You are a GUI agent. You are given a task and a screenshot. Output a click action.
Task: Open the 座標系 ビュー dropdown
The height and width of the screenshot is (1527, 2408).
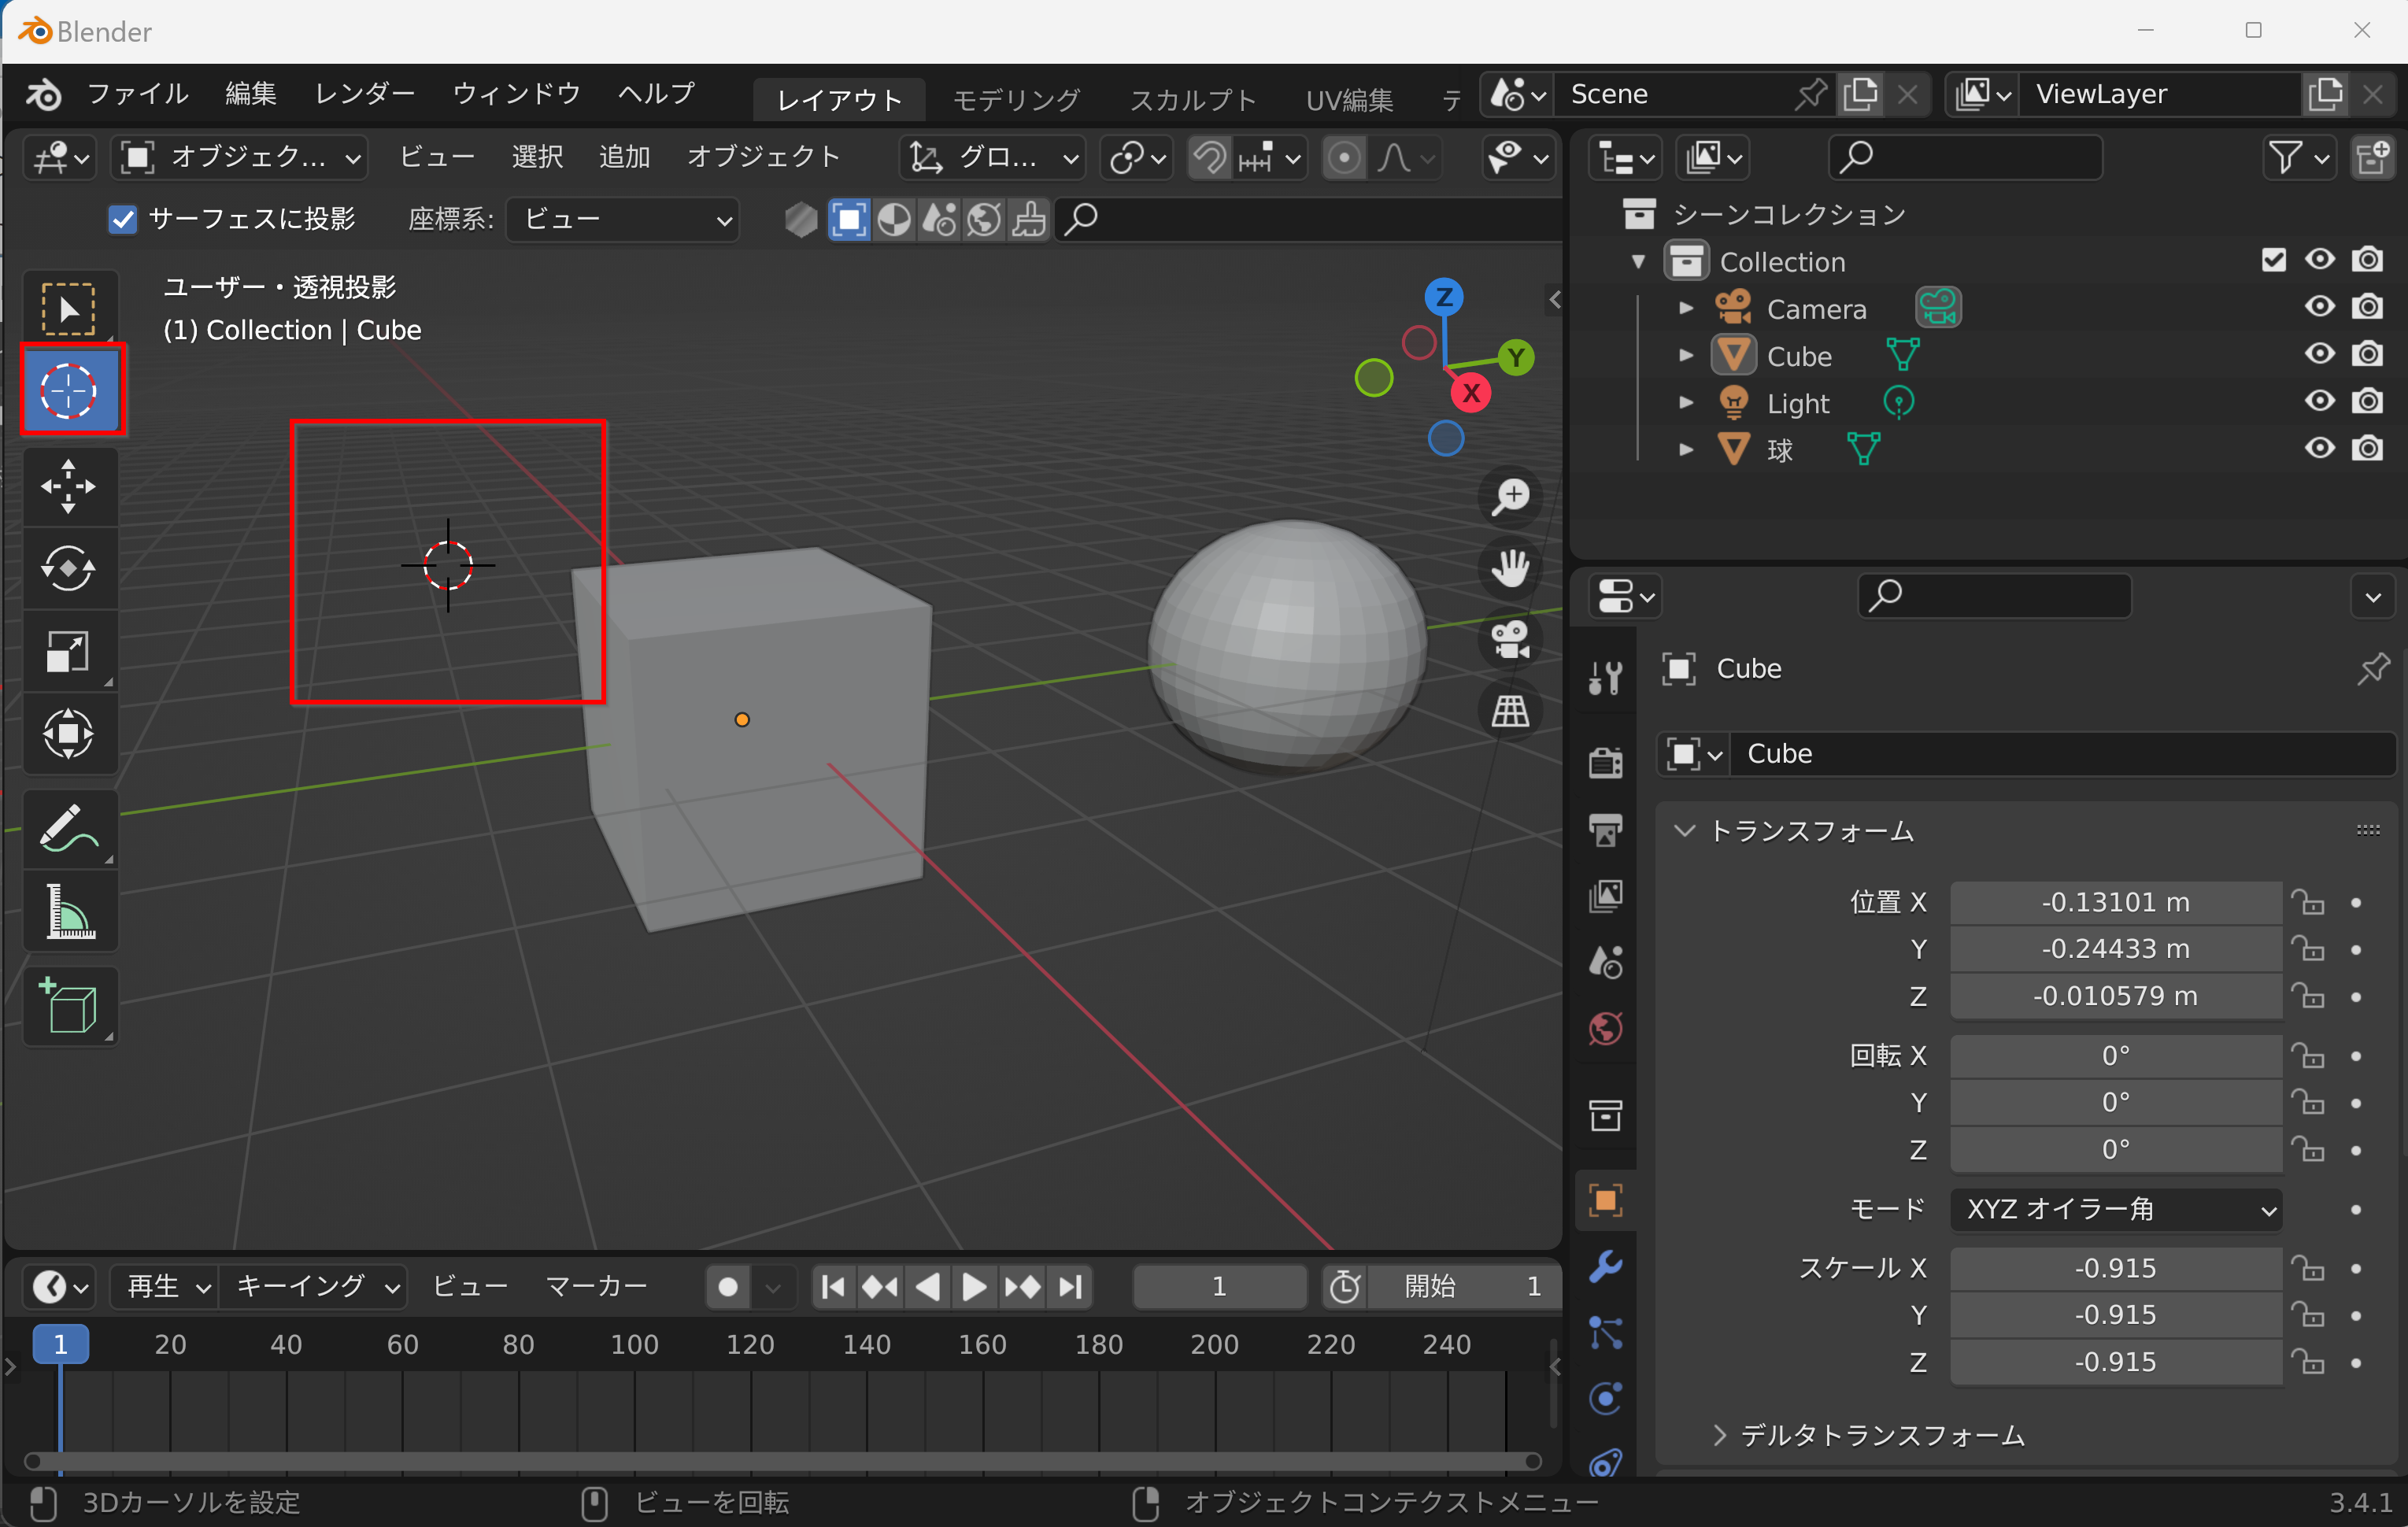tap(624, 219)
